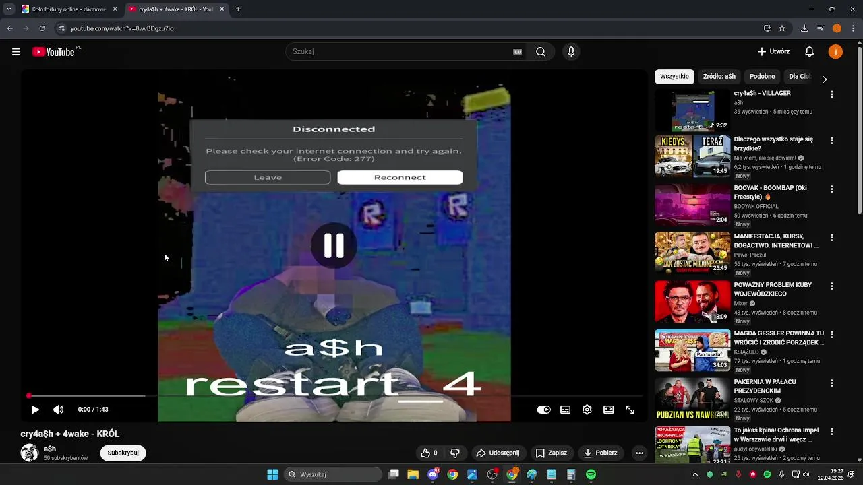This screenshot has height=485, width=863.
Task: Go back in Chrome
Action: 9,28
